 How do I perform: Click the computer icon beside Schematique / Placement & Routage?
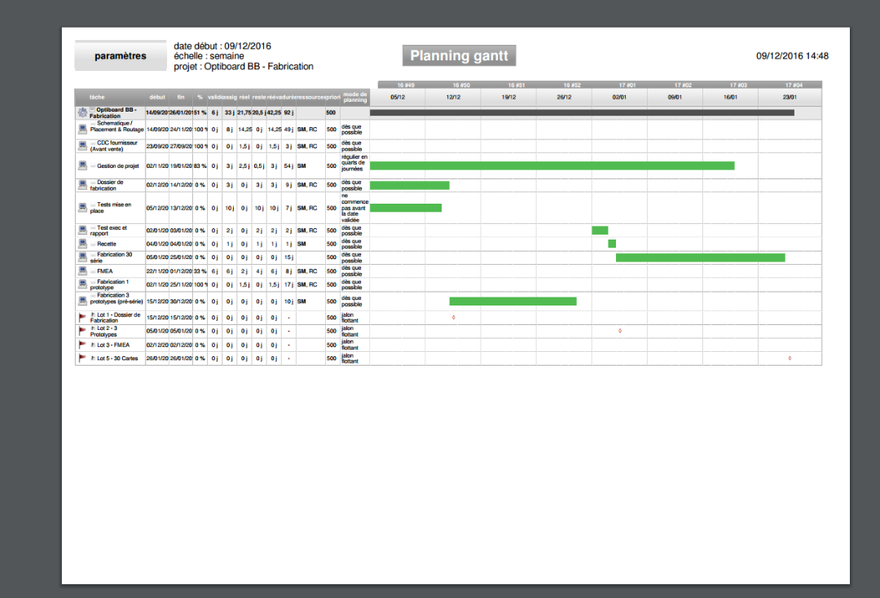tap(82, 129)
